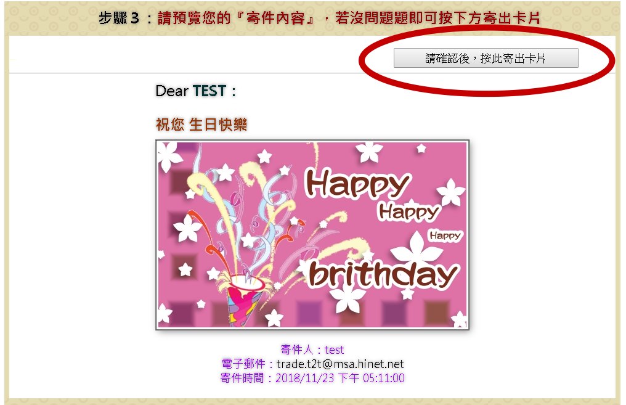This screenshot has height=405, width=626.
Task: Click the party popper cone illustration
Action: 242,300
